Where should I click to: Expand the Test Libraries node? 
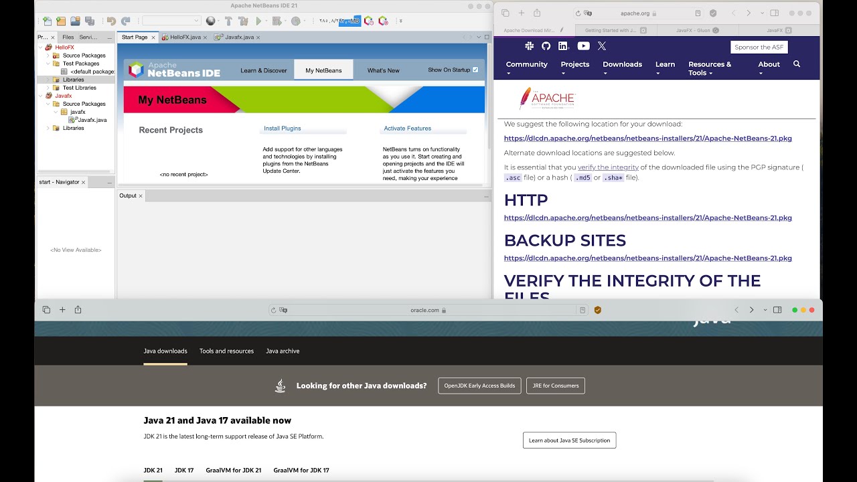tap(48, 88)
